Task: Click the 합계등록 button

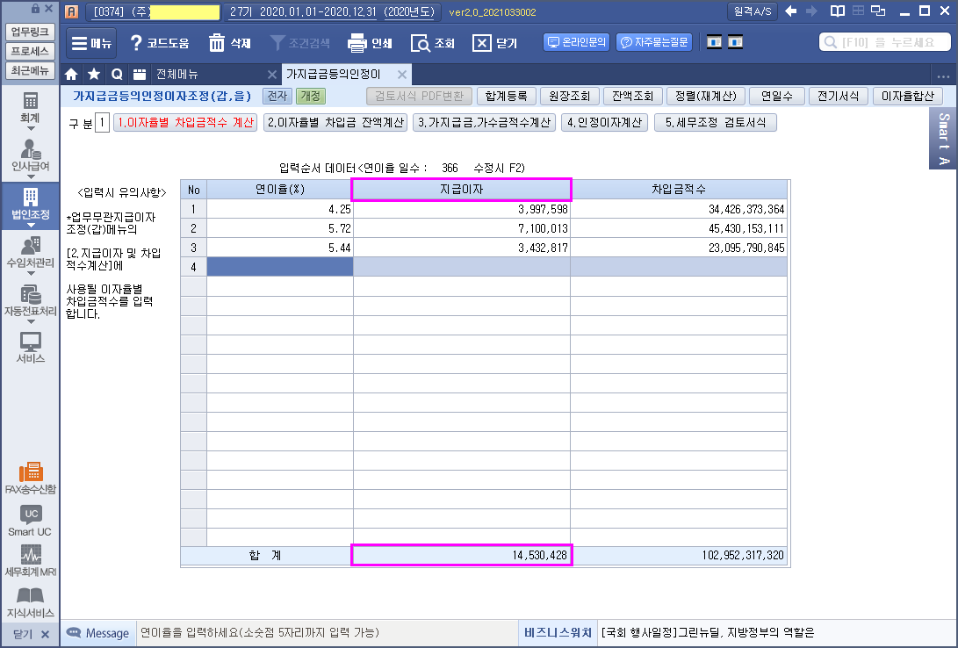Action: 506,96
